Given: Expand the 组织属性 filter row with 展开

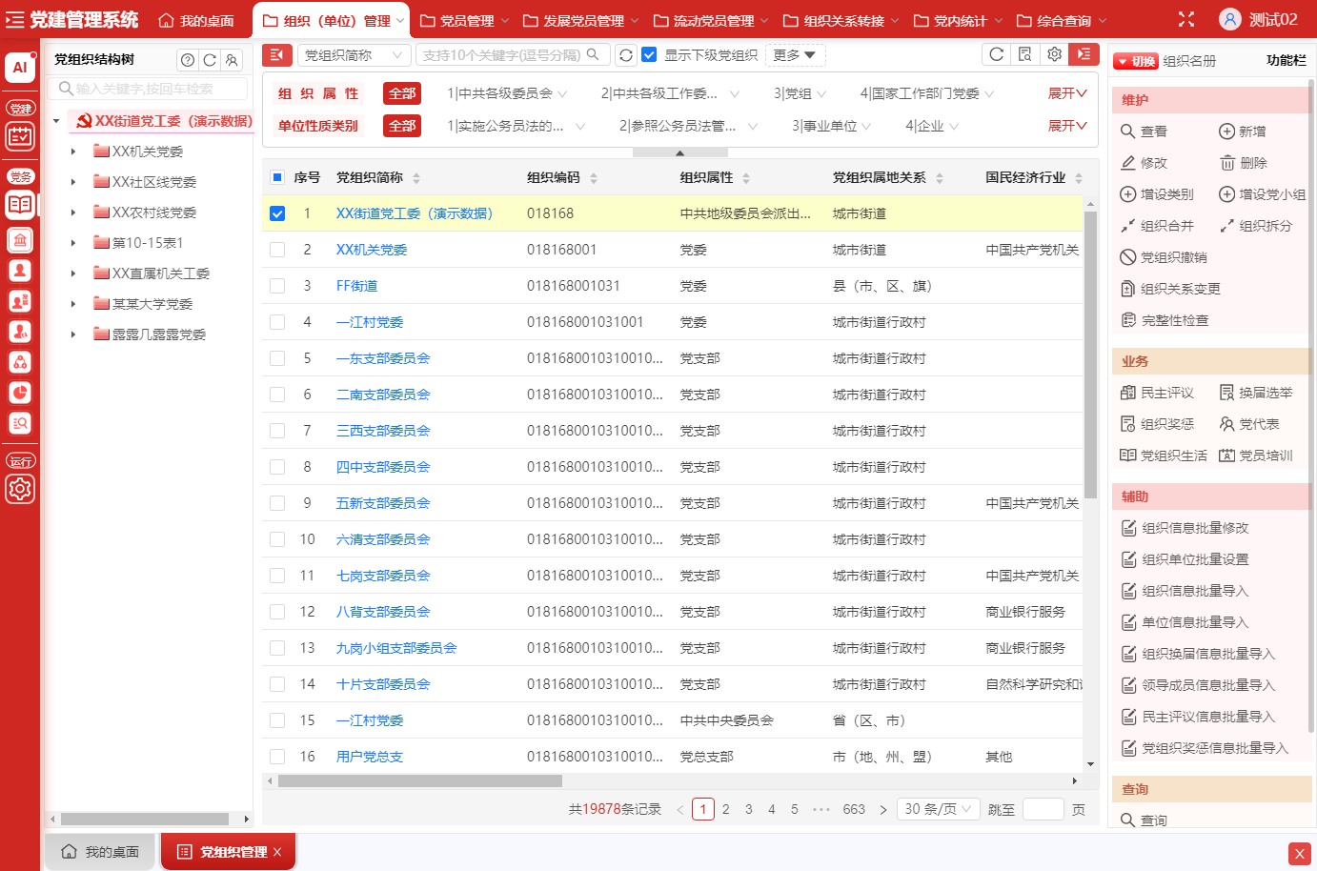Looking at the screenshot, I should (1067, 93).
